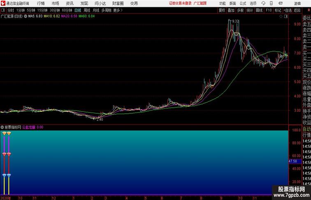
Task: Click the first orange diamond signal marker
Action: click(5, 133)
